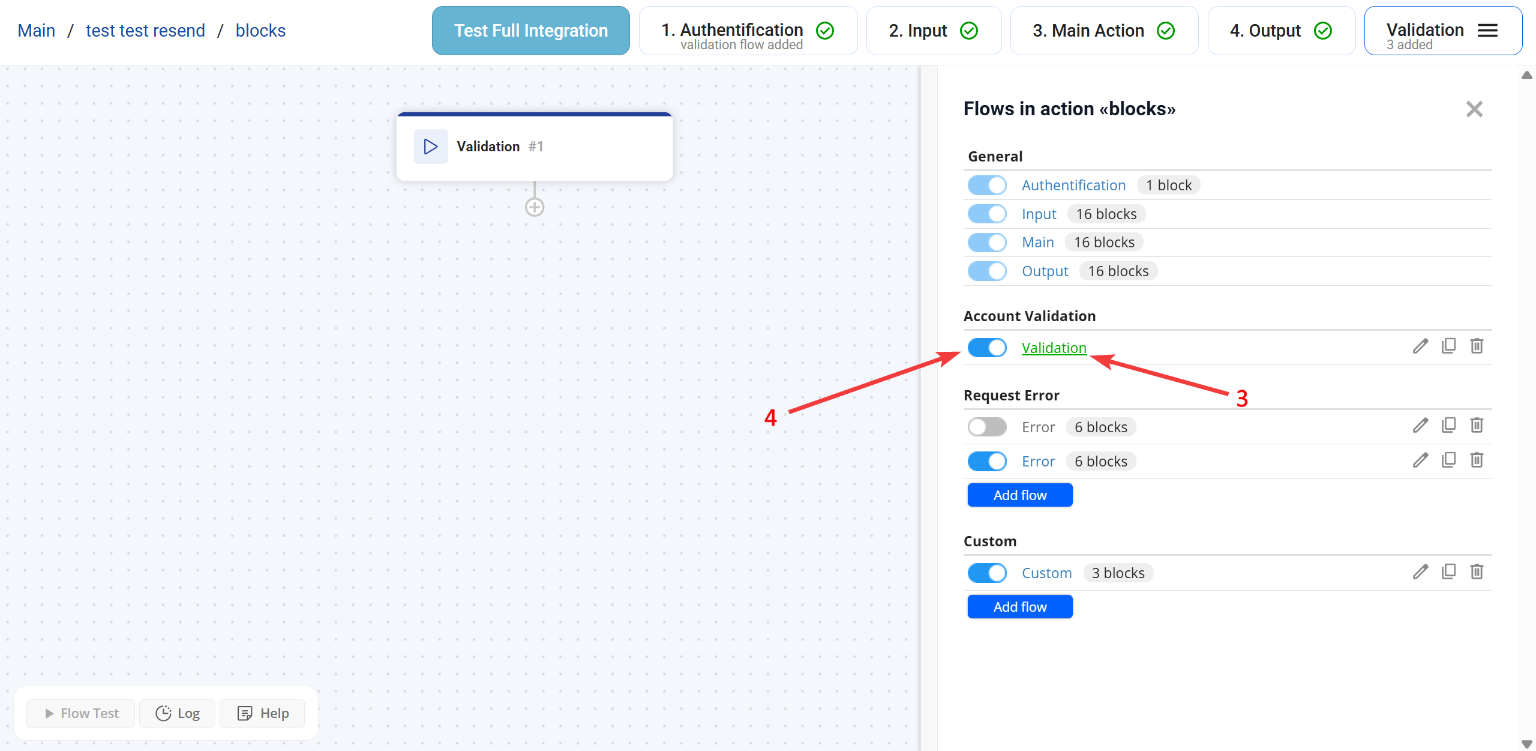The image size is (1536, 751).
Task: Open the Validation hamburger menu
Action: 1487,31
